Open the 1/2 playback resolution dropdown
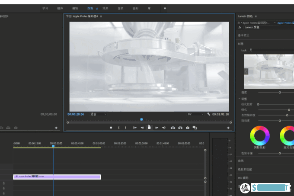Image resolution: width=294 pixels, height=196 pixels. click(x=195, y=114)
